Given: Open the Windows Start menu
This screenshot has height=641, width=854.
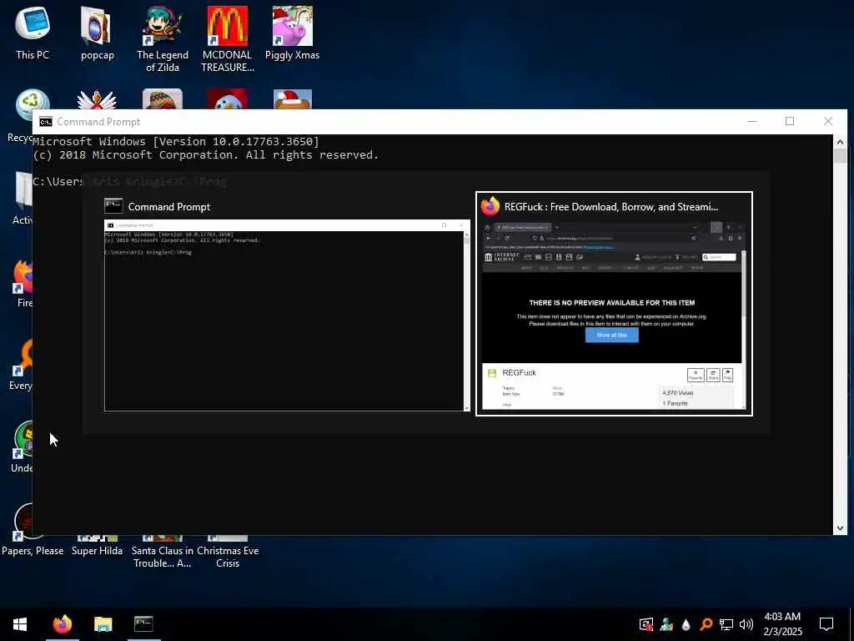Looking at the screenshot, I should [x=20, y=624].
